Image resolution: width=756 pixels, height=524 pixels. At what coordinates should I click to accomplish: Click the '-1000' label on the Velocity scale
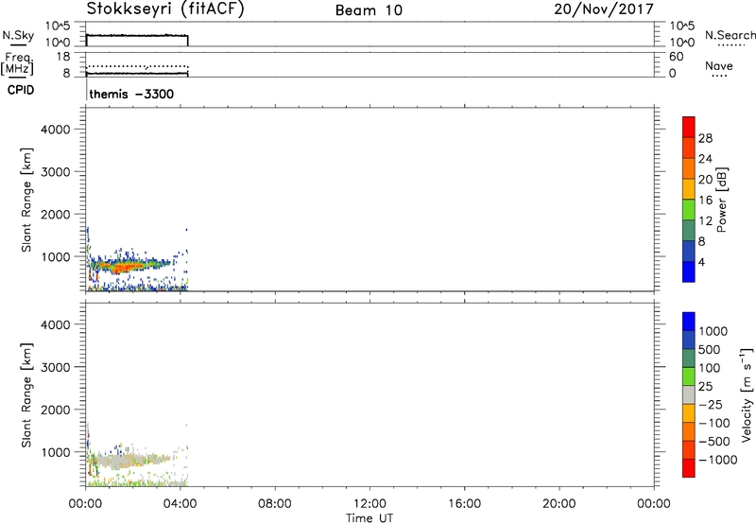[718, 460]
